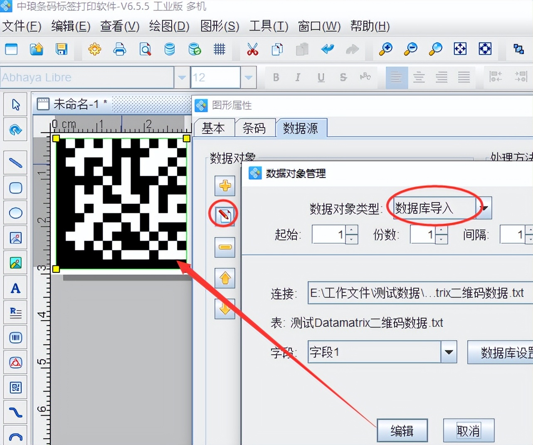
Task: Set text alignment to left
Action: 396,77
